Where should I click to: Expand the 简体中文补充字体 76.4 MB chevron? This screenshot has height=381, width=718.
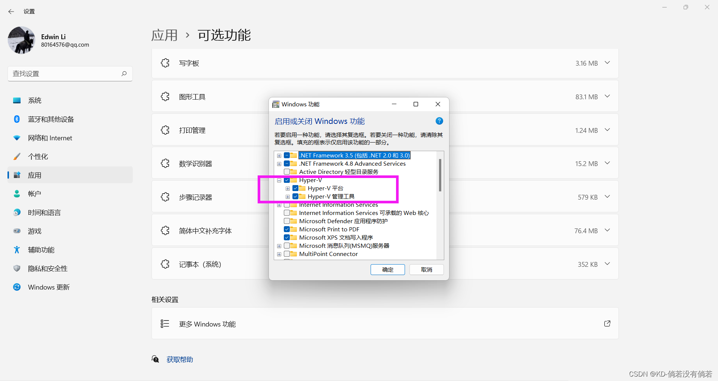click(607, 230)
